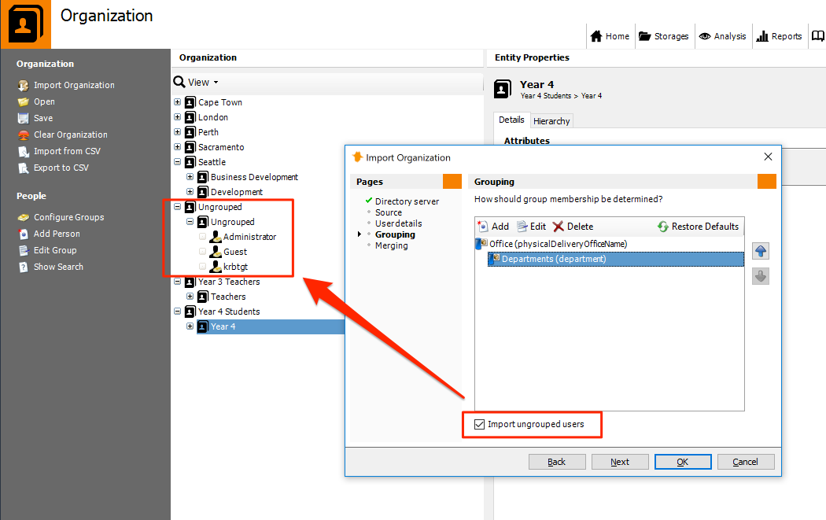Expand the Sacramento node
Screen dimensions: 826x520
pyautogui.click(x=178, y=146)
